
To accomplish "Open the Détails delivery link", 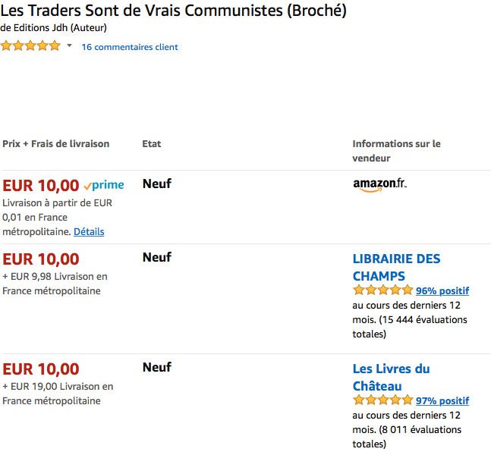I will tap(89, 231).
